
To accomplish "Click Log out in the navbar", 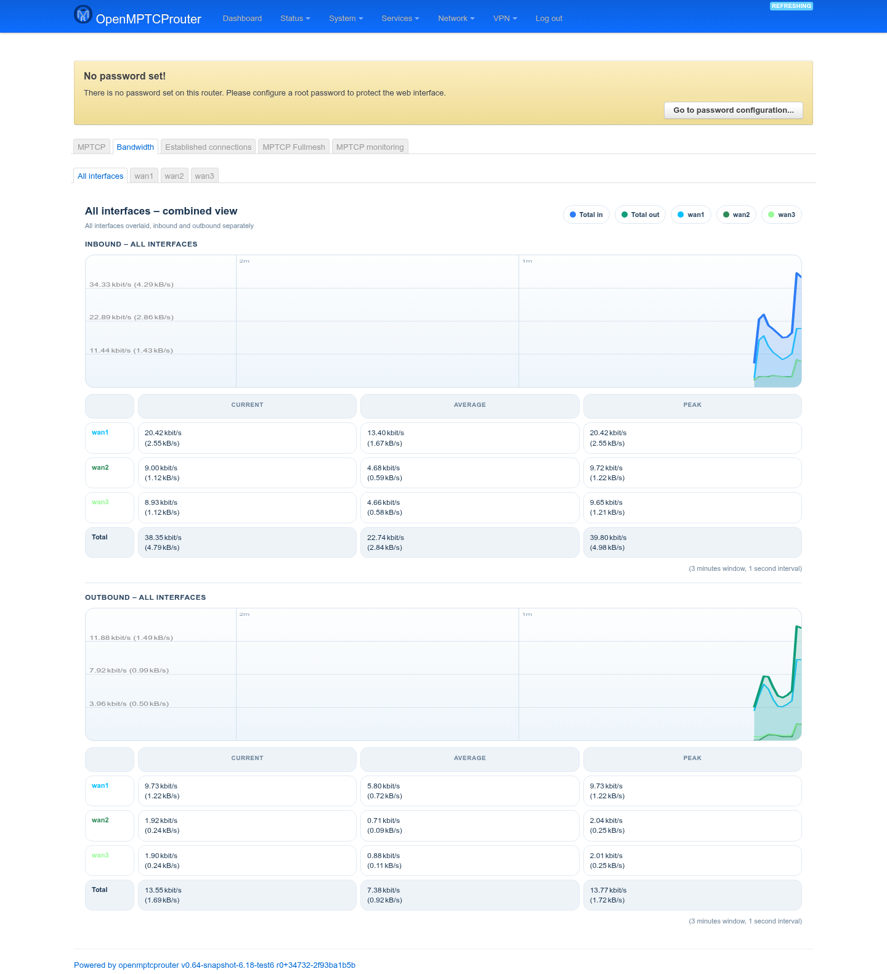I will click(x=549, y=18).
